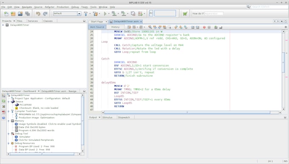Collapse the Device node in dashboard

[x=8, y=102]
